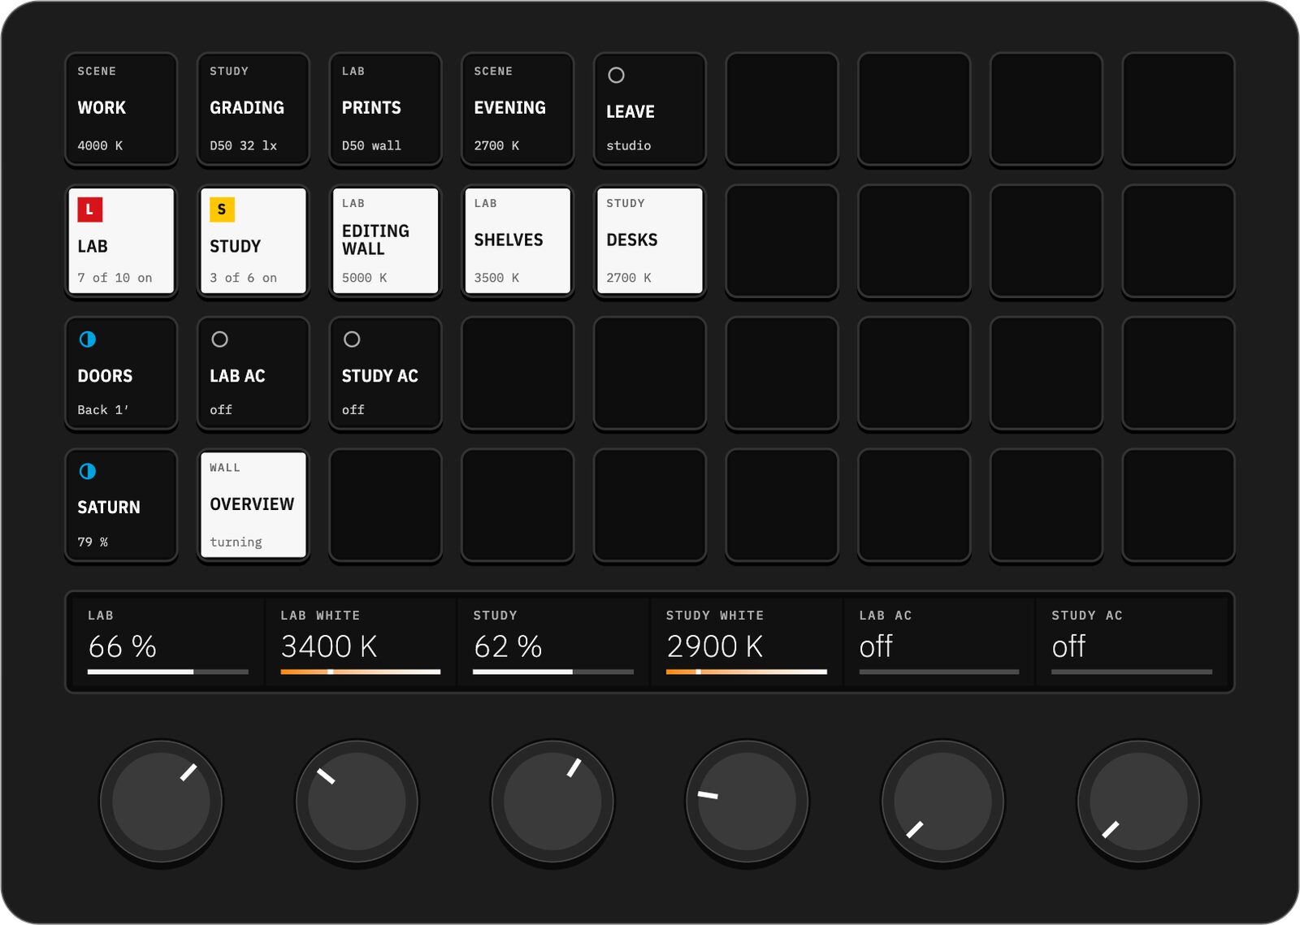Click the Study brightness 62 % bar
The image size is (1300, 925).
pos(553,672)
